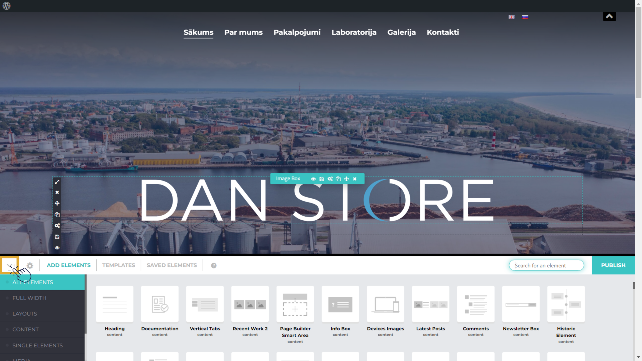Screen dimensions: 642x361
Task: Open the WordPress logo menu
Action: (6, 6)
